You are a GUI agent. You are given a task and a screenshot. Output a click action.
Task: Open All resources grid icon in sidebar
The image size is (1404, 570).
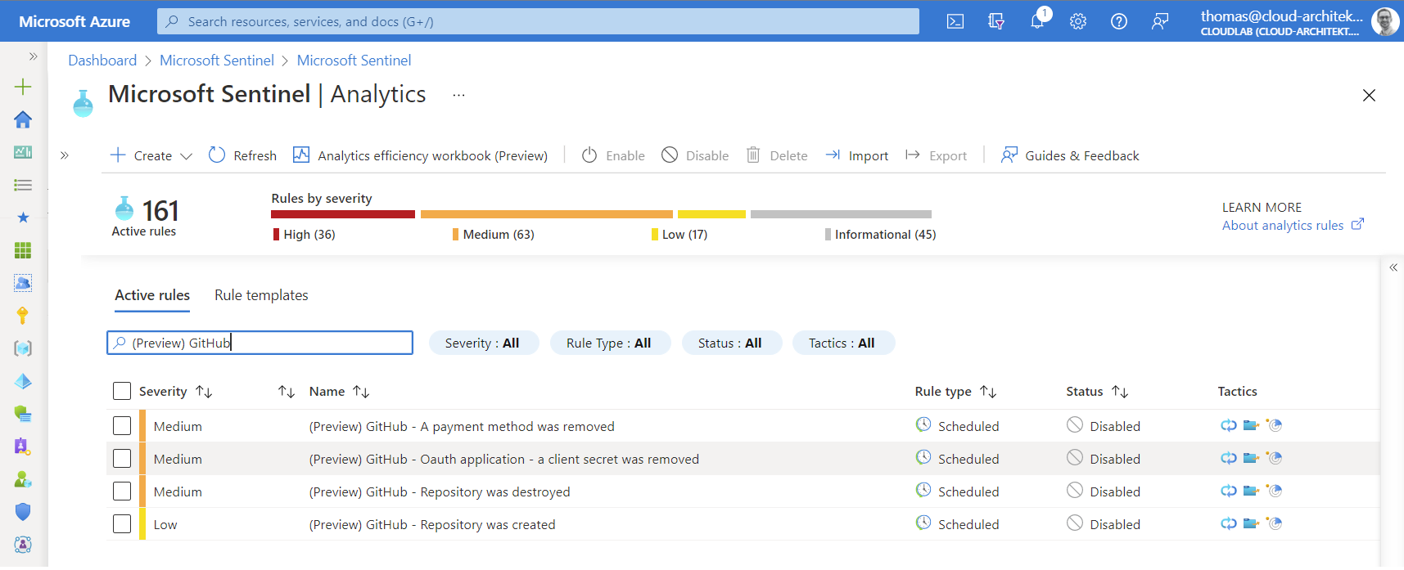[x=23, y=250]
